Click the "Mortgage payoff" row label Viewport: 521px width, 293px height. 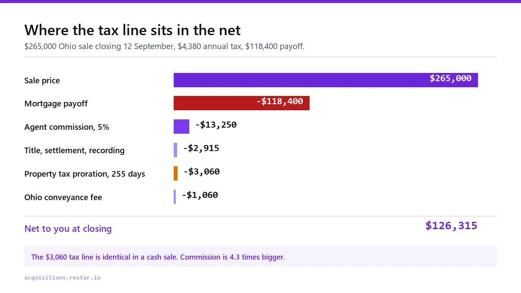coord(56,104)
